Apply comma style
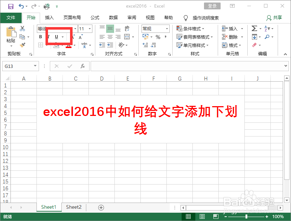Viewport: 291px width, 221px height. [x=166, y=37]
